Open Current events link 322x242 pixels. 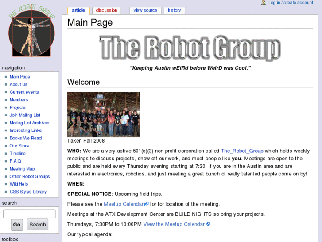[24, 92]
